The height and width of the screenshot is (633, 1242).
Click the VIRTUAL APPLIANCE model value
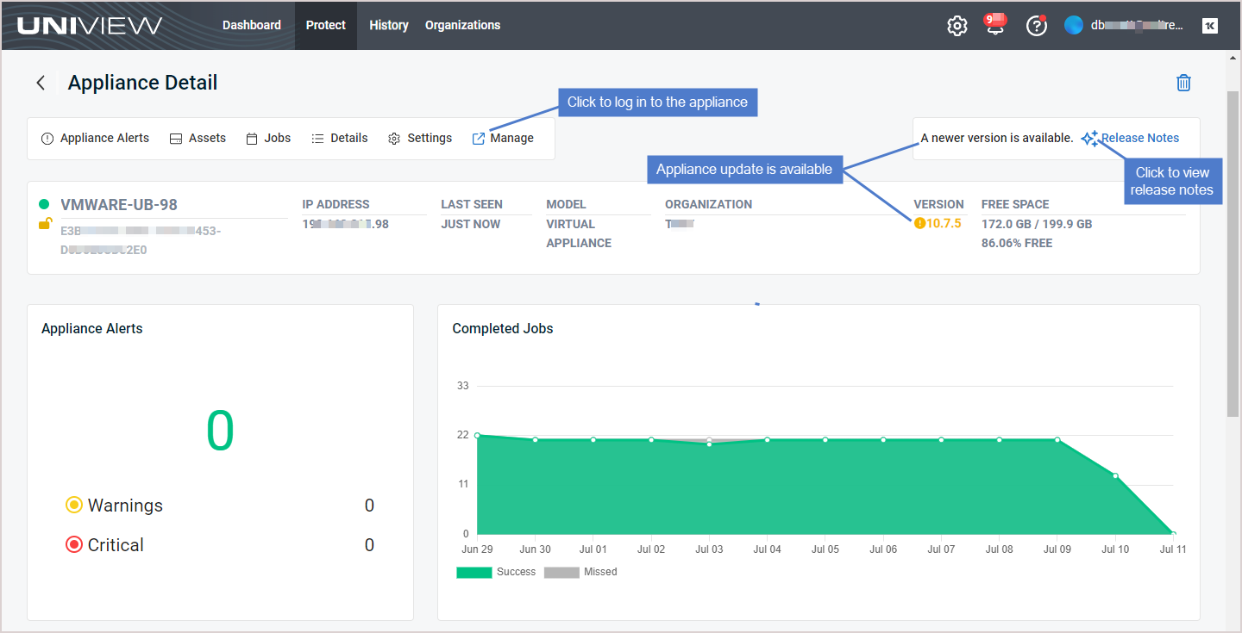(x=579, y=233)
